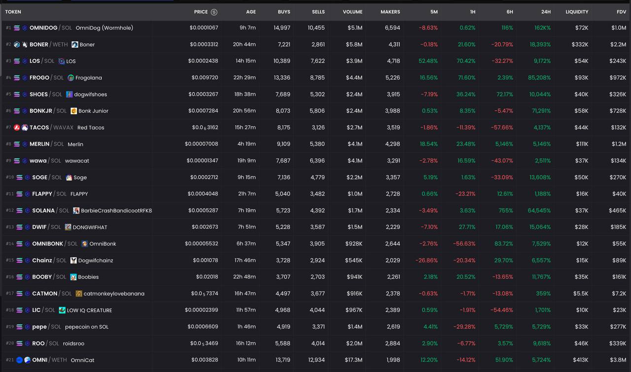The width and height of the screenshot is (631, 372).
Task: Open the FROGO / SOL pair
Action: (x=315, y=78)
